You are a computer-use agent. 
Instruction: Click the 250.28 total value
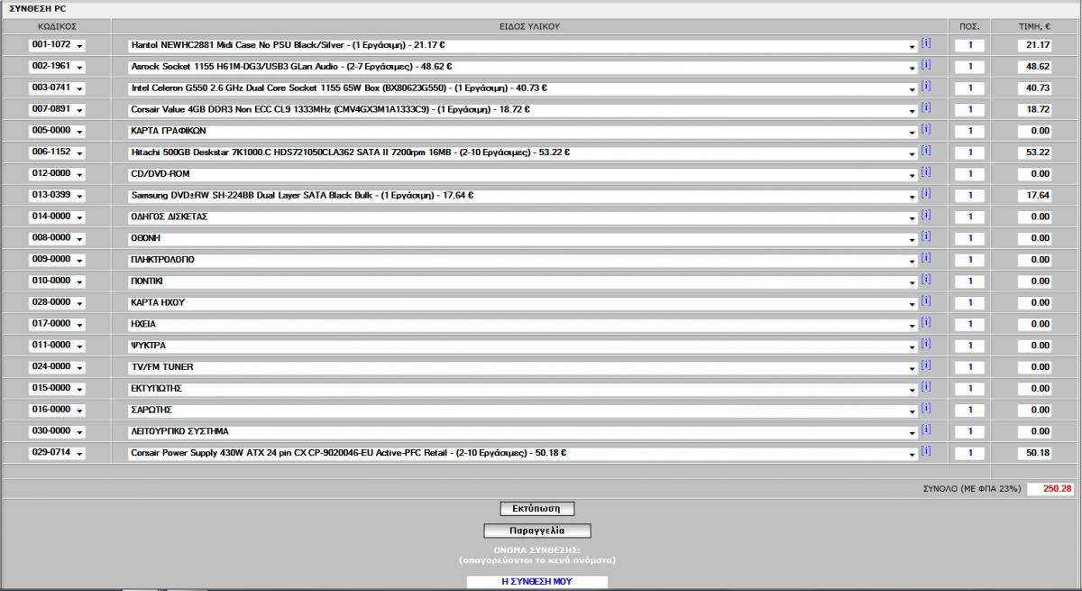[1051, 488]
